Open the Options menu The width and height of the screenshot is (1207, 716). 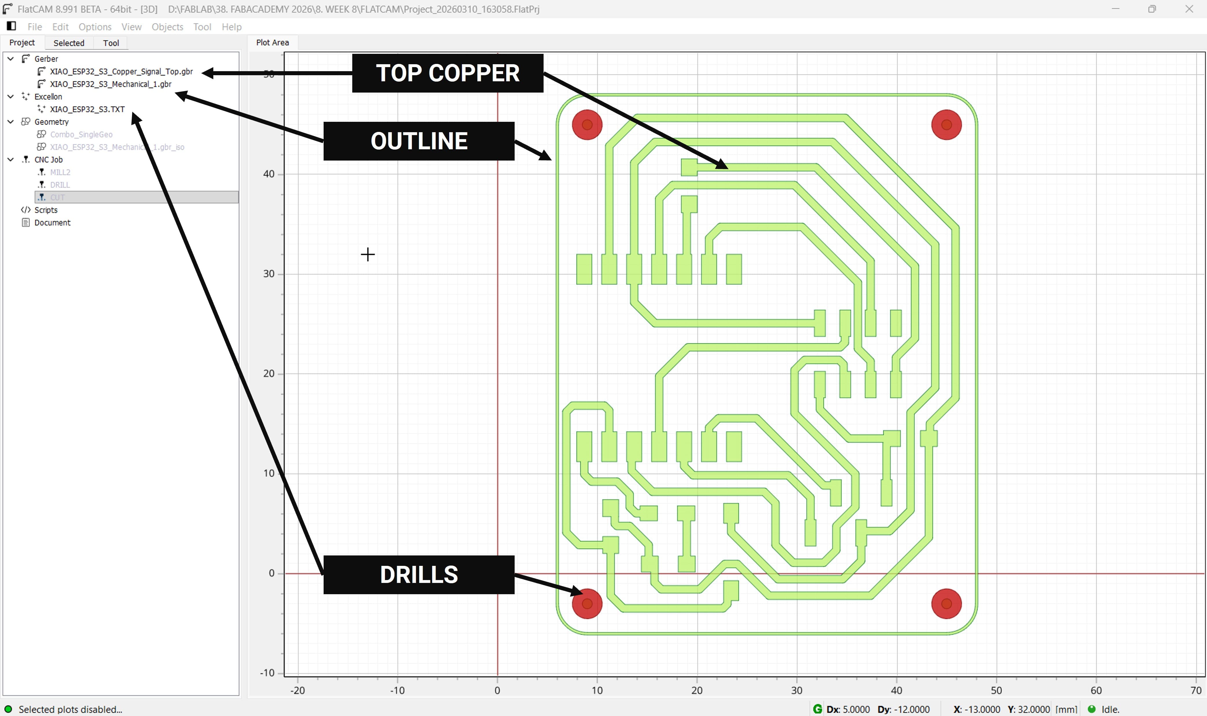(x=95, y=27)
